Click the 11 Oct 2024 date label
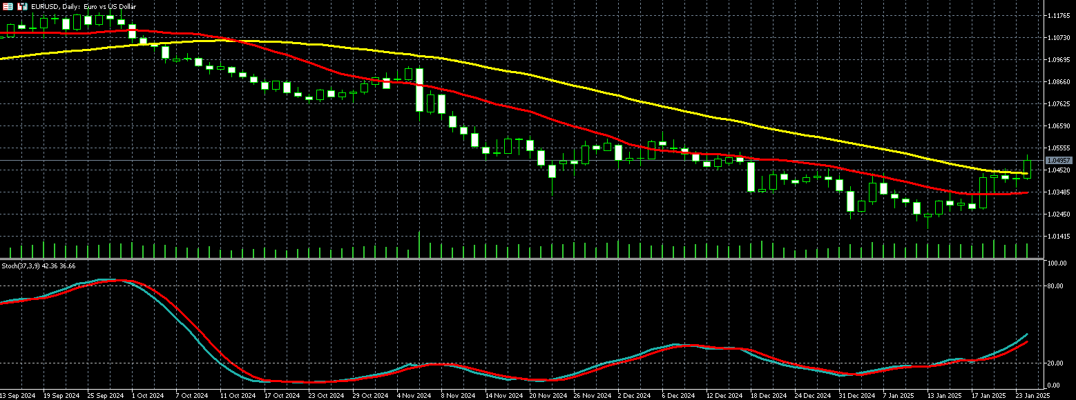1076x400 pixels. [238, 396]
